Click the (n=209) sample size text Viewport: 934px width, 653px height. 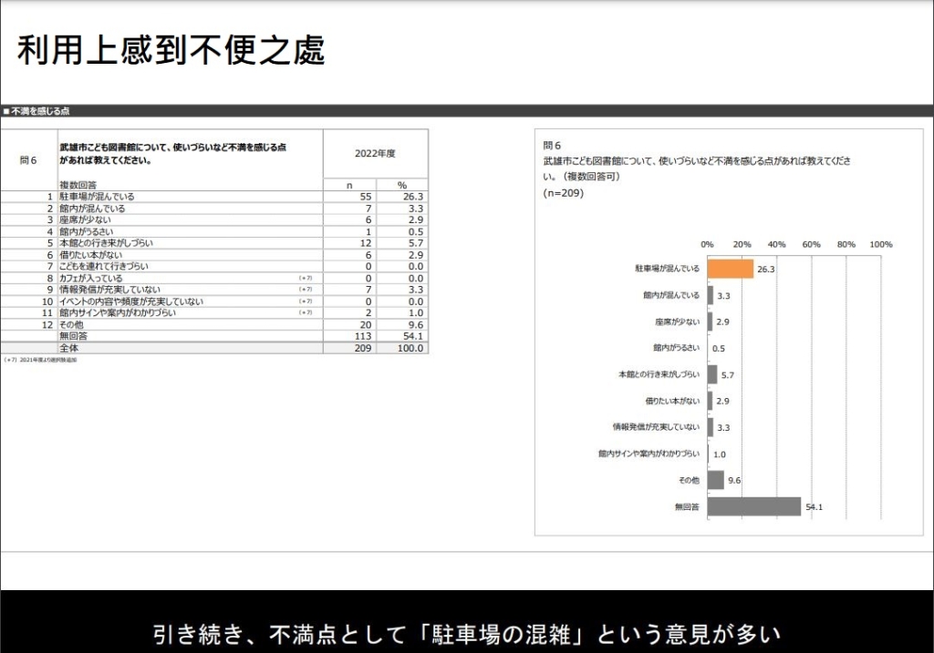coord(565,193)
